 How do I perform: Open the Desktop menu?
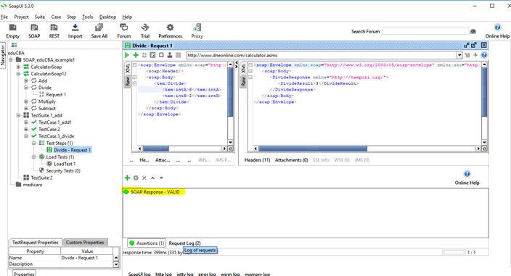pos(107,17)
